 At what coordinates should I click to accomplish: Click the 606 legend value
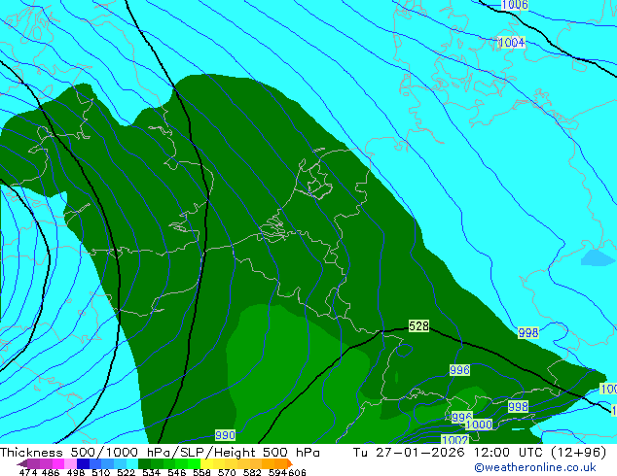pos(297,472)
